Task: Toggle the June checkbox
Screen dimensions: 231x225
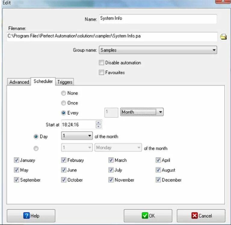Action: 64,170
